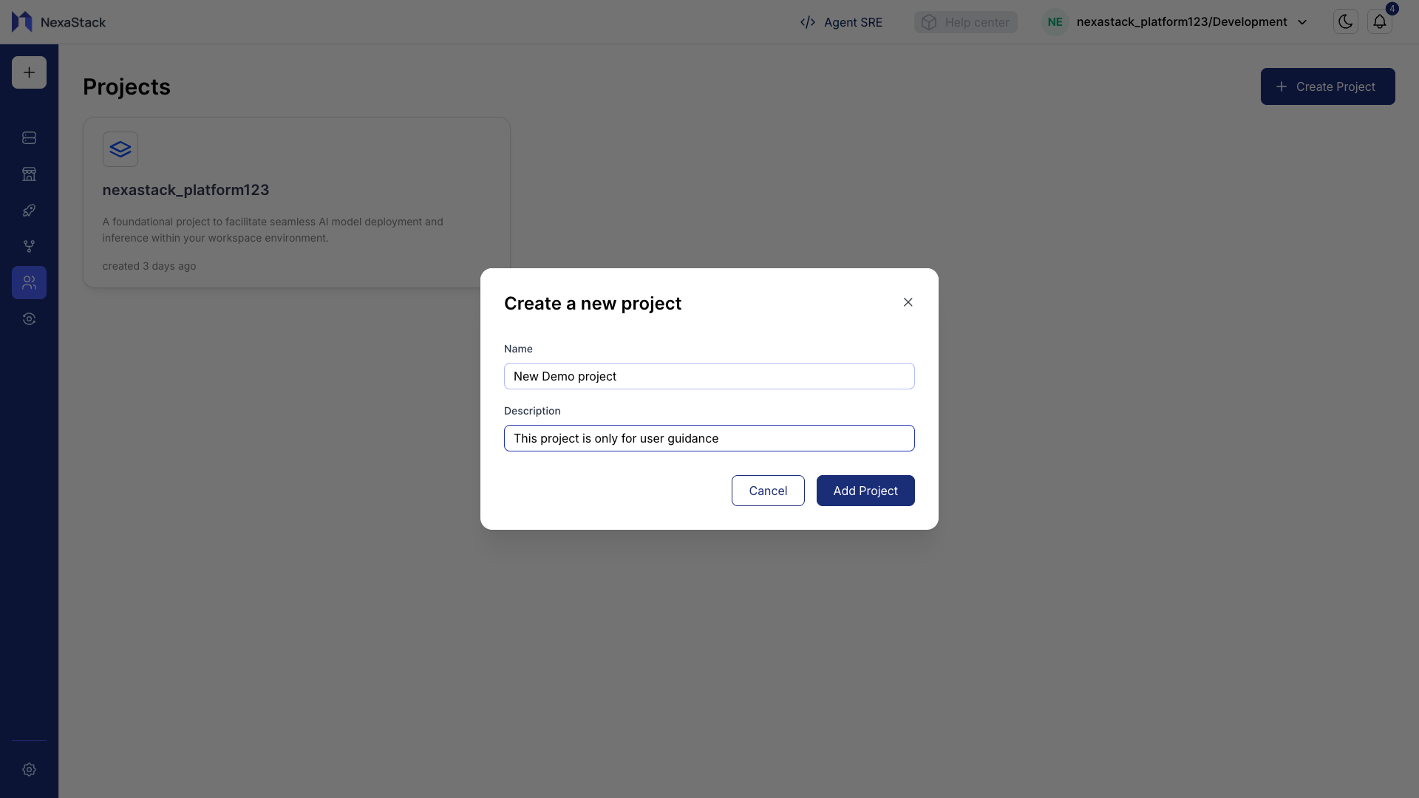
Task: Click the NexaStack logo icon
Action: point(20,21)
